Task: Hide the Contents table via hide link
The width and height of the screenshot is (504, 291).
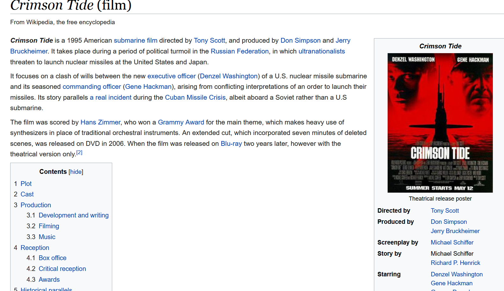Action: click(76, 172)
